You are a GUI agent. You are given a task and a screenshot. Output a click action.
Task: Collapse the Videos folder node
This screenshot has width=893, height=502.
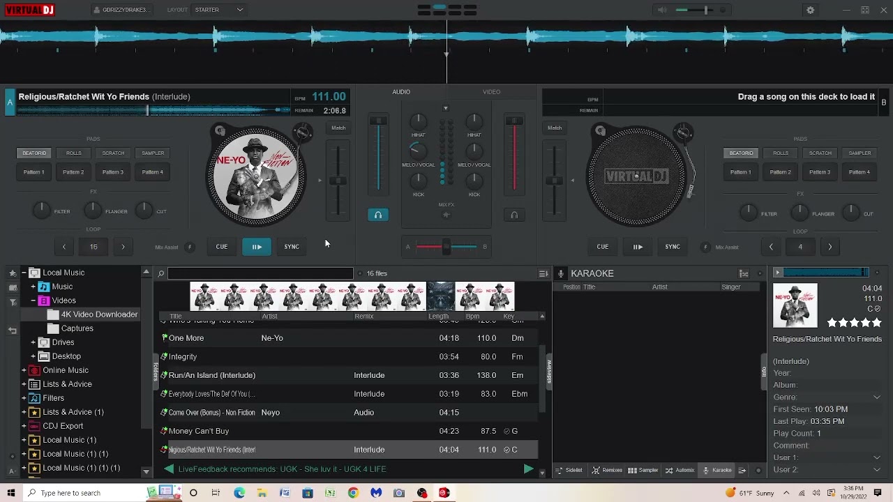[x=33, y=301]
